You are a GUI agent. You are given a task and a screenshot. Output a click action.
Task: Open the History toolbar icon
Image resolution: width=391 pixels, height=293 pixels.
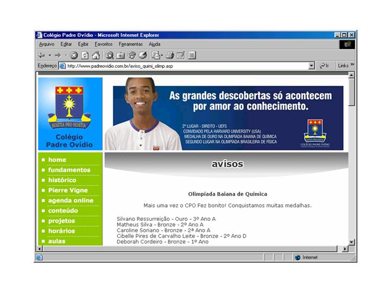click(x=142, y=55)
